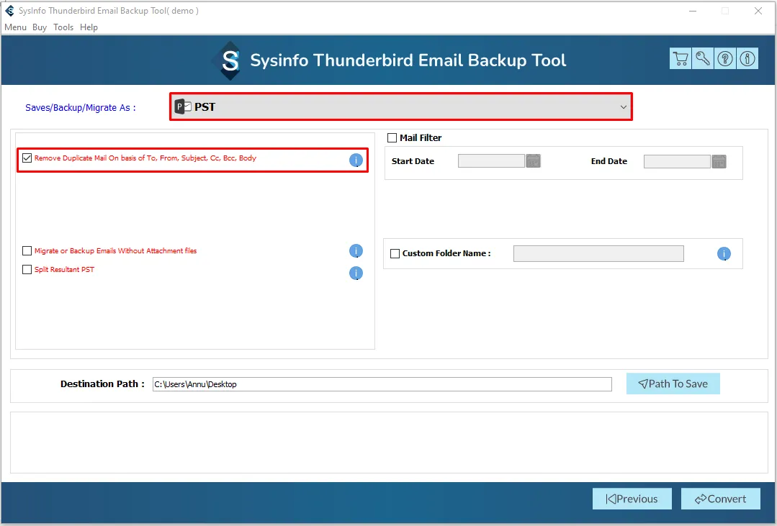
Task: Click info icon beside Migrate Without Attachment
Action: pyautogui.click(x=356, y=251)
